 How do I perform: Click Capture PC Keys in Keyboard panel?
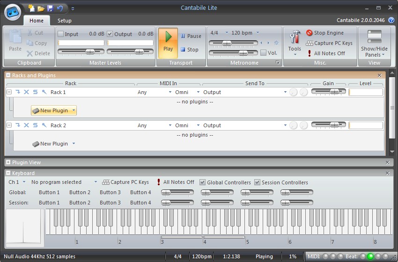tap(125, 182)
